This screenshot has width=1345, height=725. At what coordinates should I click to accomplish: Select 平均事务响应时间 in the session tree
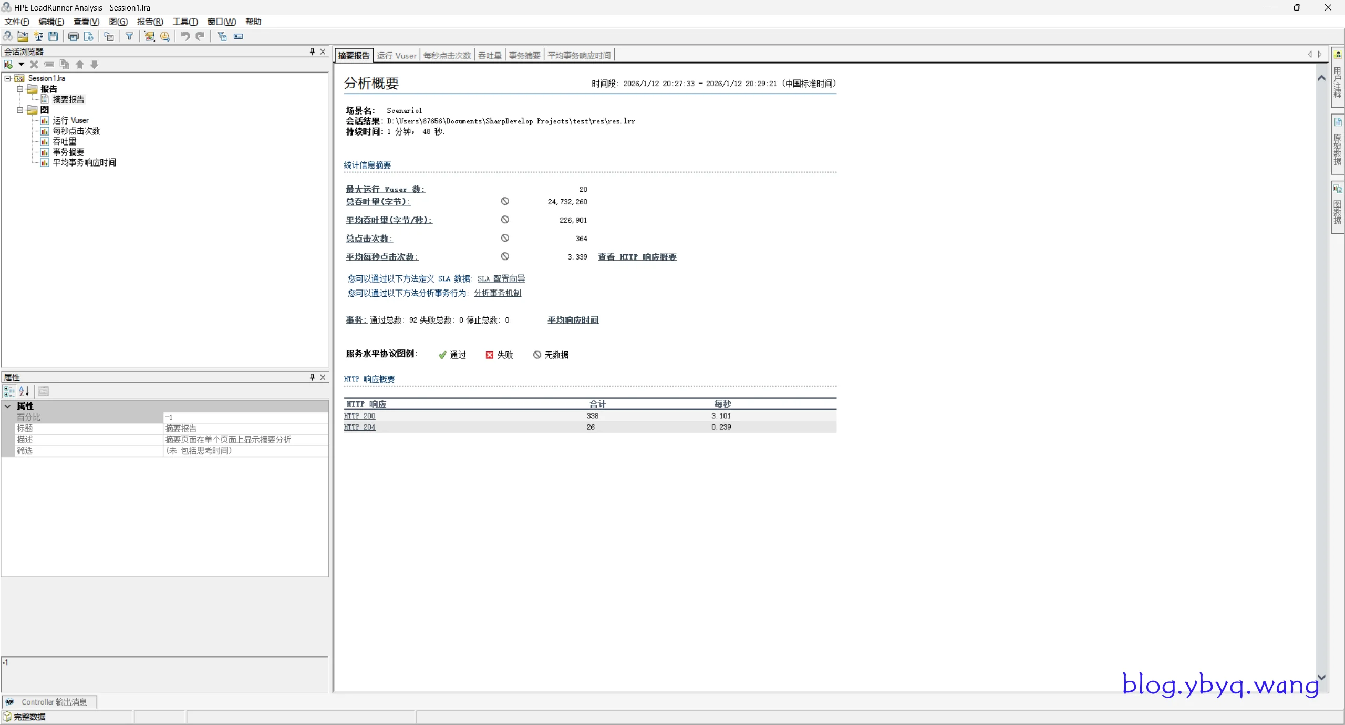[84, 163]
